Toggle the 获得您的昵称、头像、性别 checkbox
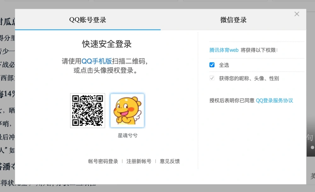Viewport: 315px width, 192px height. pyautogui.click(x=212, y=78)
